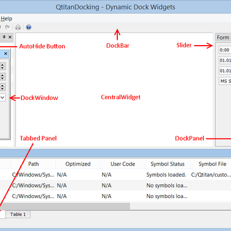Click the X on the blue highlighted header
Image resolution: width=231 pixels, height=231 pixels.
6,54
